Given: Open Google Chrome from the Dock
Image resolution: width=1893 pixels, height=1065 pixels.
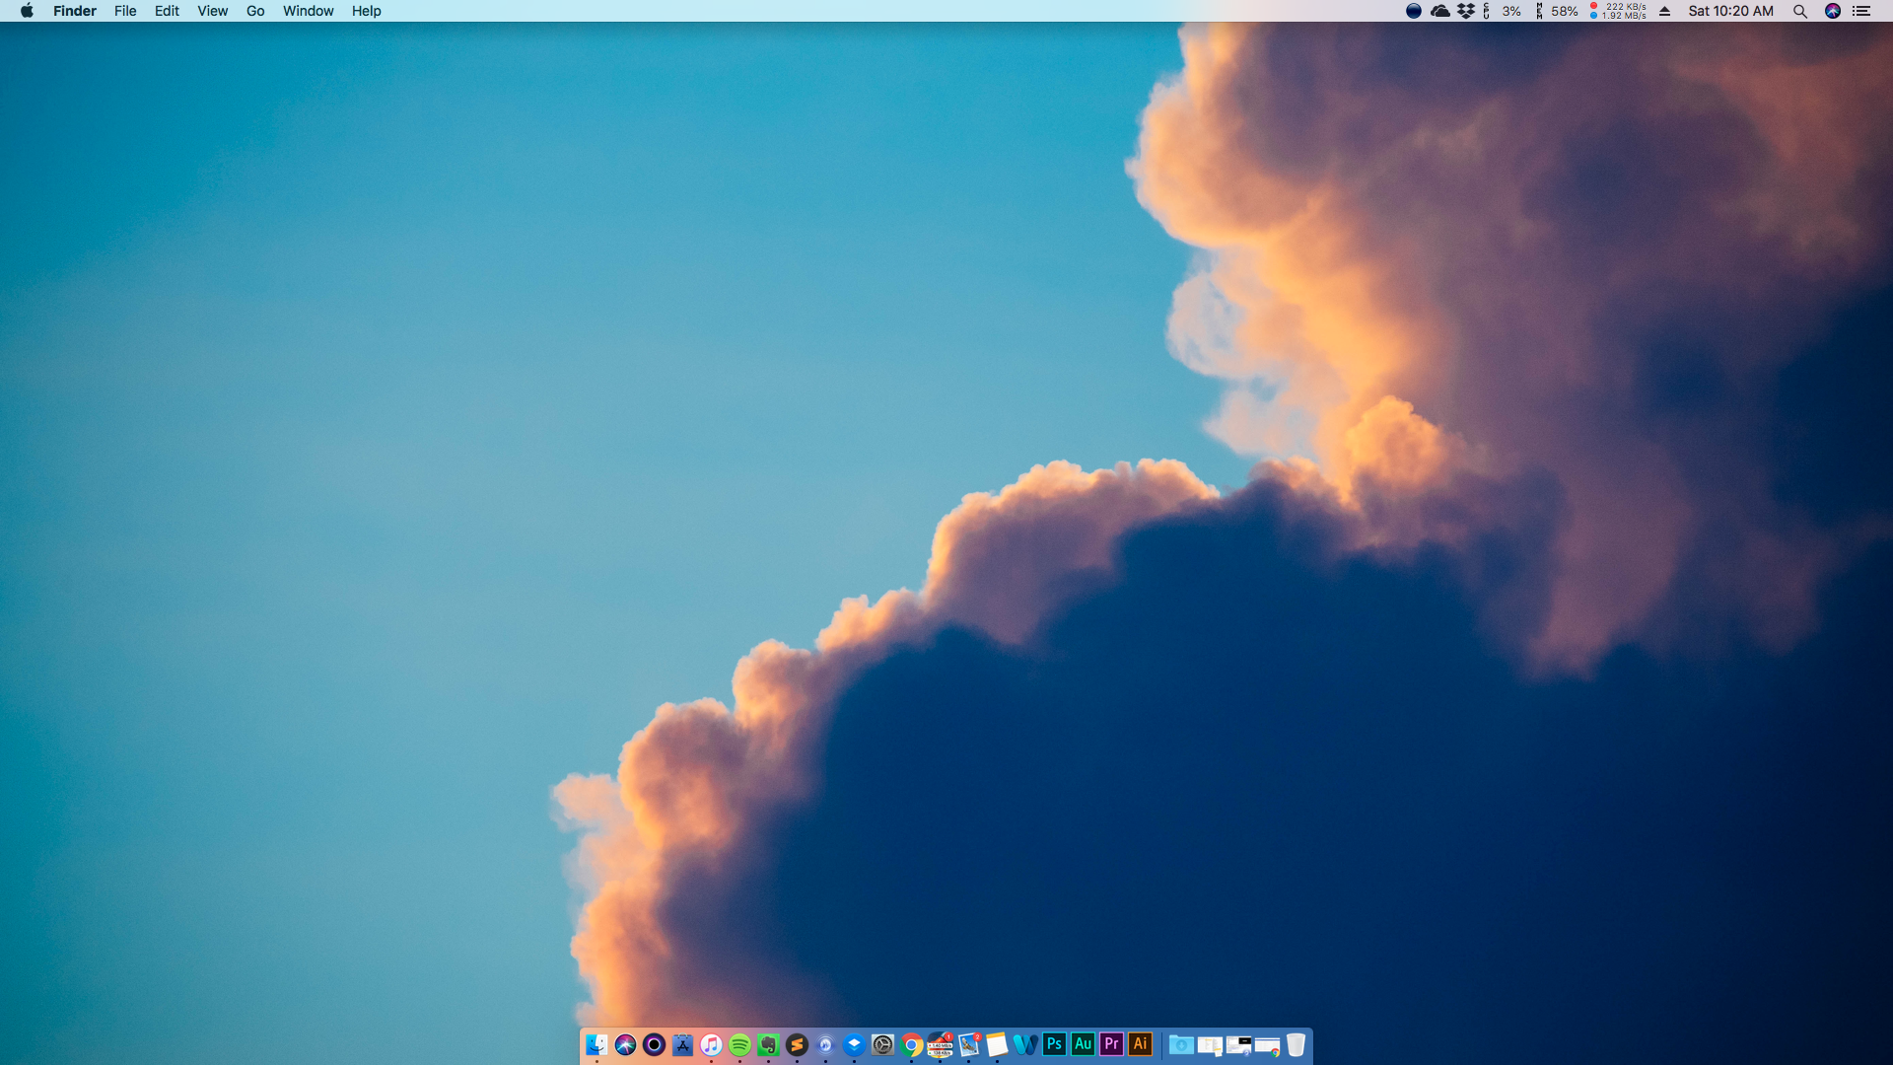Looking at the screenshot, I should (911, 1044).
